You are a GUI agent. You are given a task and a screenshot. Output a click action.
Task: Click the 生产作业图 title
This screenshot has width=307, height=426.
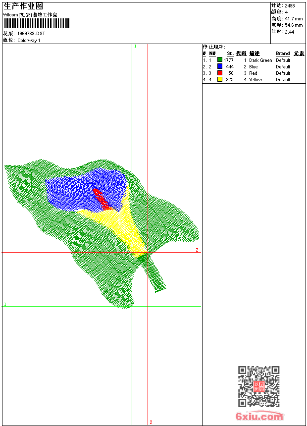tap(23, 6)
